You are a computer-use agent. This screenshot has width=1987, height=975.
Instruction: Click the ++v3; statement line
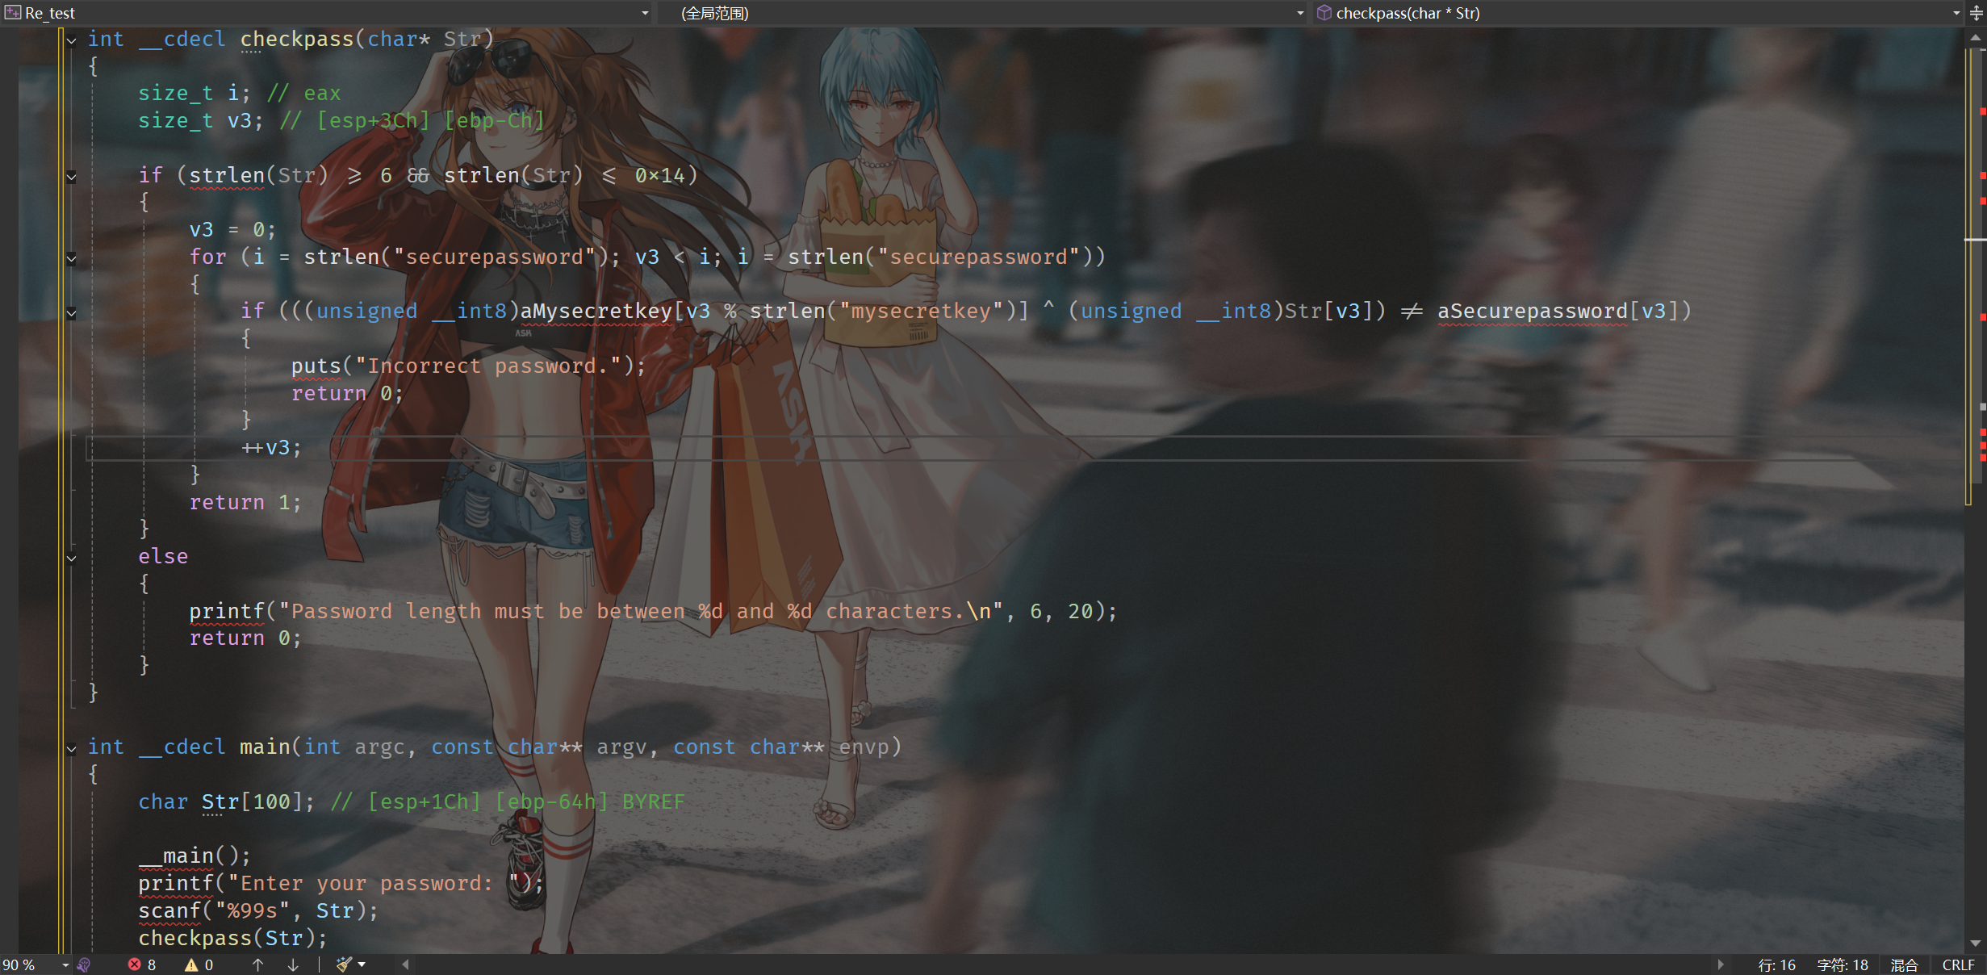tap(272, 448)
